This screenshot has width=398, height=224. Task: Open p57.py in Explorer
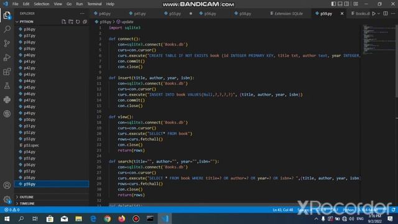coord(52,171)
